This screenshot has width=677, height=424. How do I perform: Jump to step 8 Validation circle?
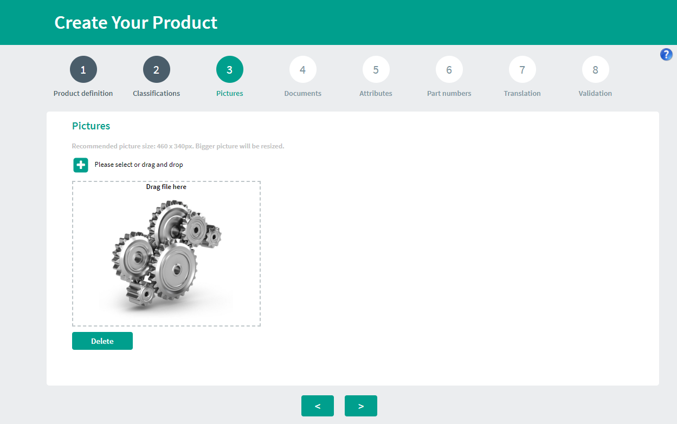(596, 69)
